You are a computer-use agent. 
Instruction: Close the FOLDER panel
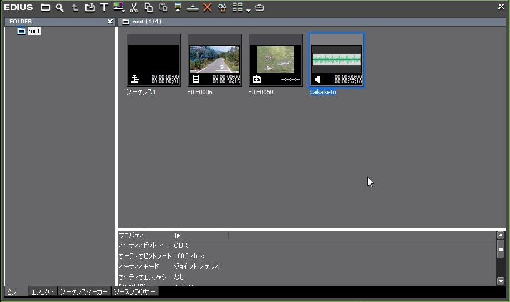[x=110, y=22]
